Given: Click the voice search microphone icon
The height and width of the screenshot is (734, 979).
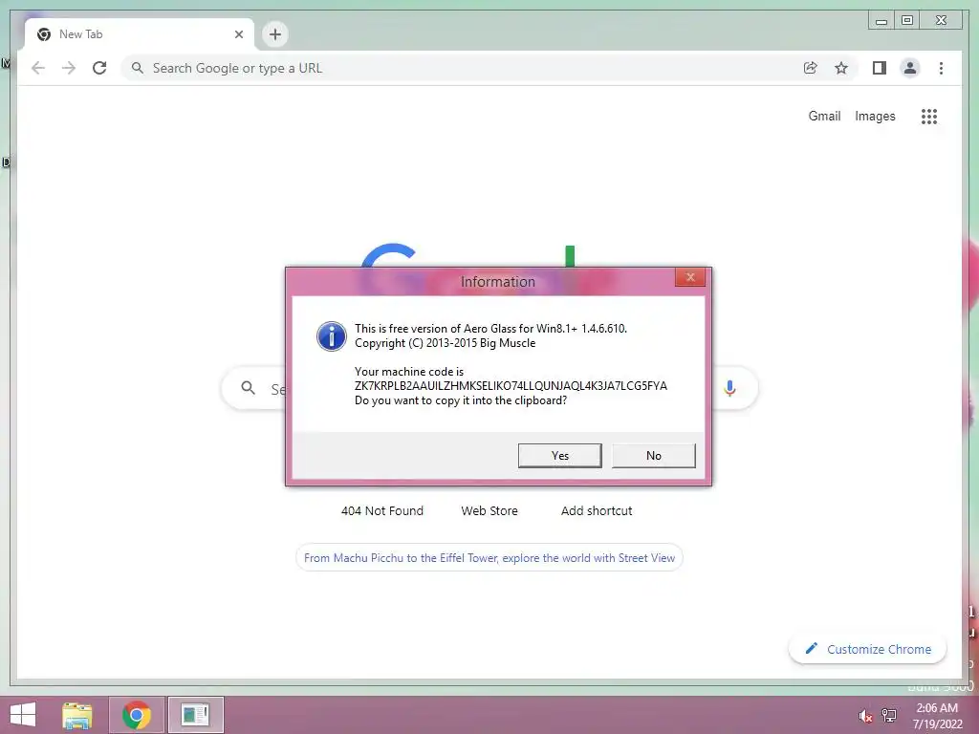Looking at the screenshot, I should [x=729, y=388].
